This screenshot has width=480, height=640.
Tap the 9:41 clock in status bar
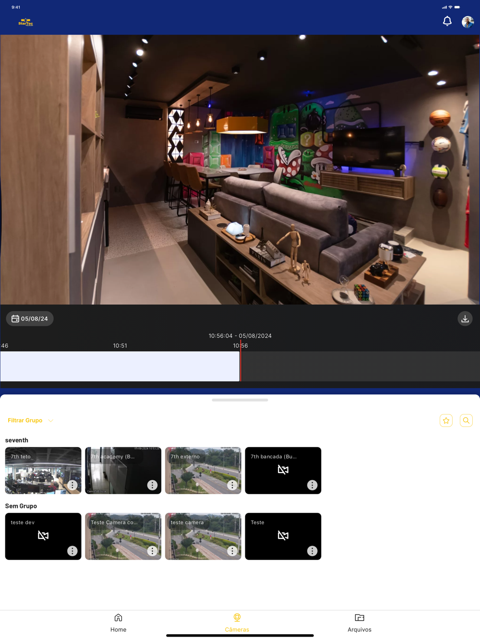[x=16, y=7]
